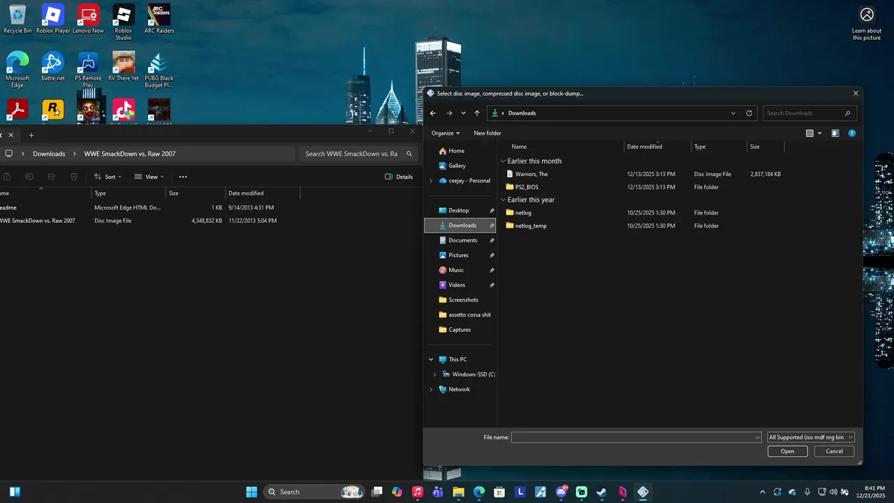Select the ARC Raiders desktop shortcut

click(159, 19)
